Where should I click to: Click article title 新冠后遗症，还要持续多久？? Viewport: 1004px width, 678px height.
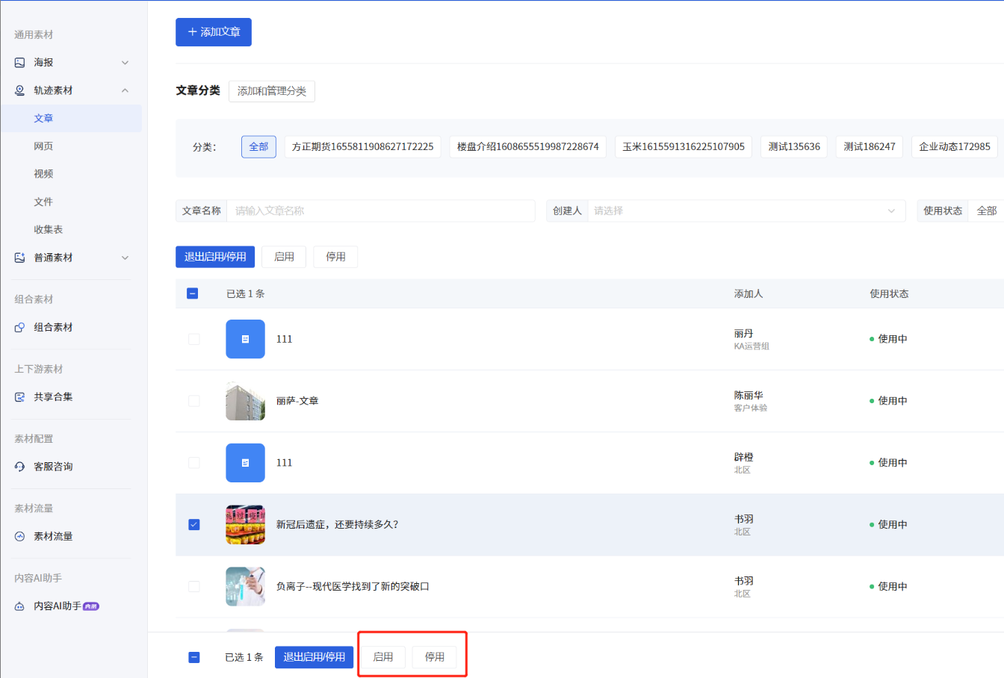tap(338, 525)
